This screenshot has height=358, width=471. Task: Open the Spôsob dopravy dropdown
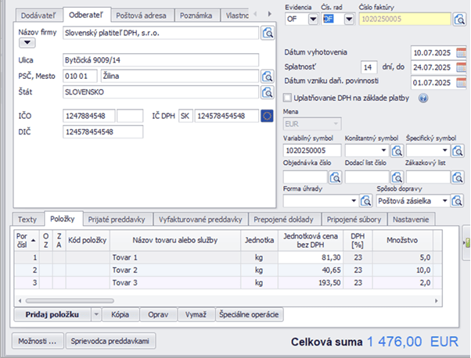click(447, 201)
